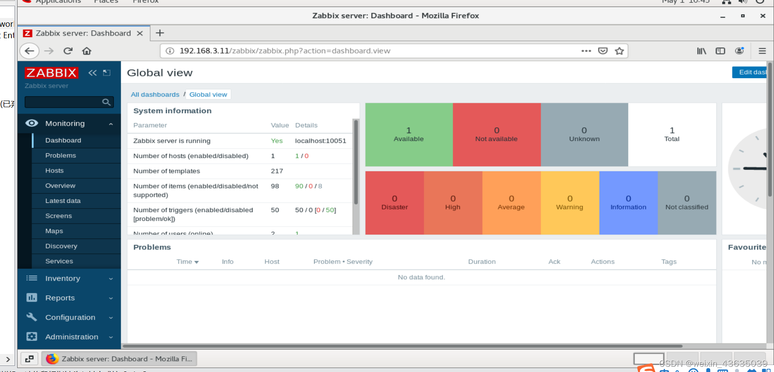Toggle Firefox sidebars icon

click(x=720, y=51)
